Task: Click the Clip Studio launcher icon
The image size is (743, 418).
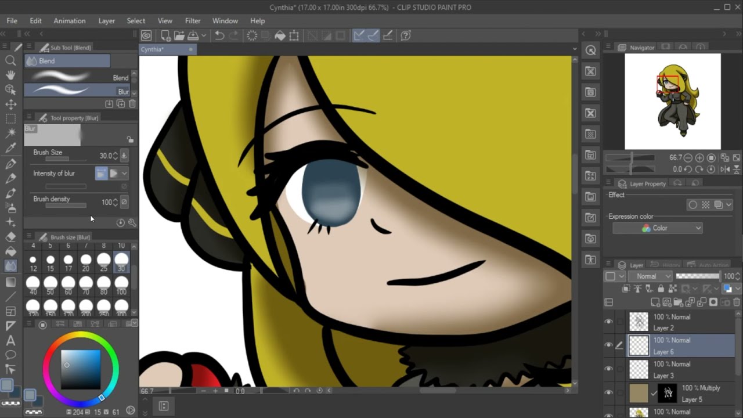Action: click(146, 35)
